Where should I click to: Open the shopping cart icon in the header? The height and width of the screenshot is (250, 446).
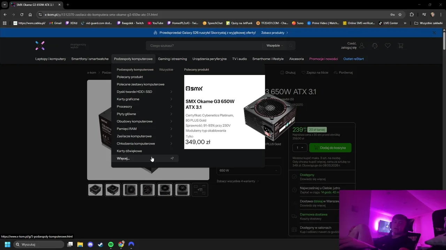400,45
